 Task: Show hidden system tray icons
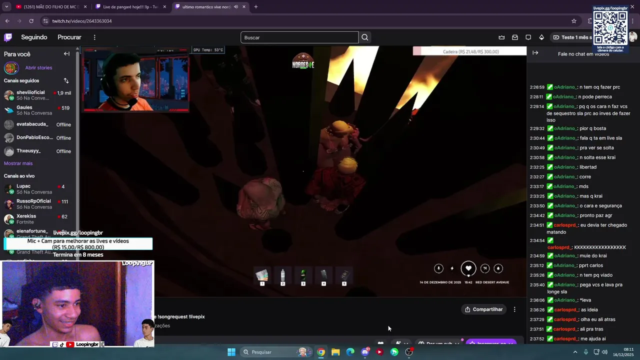[575, 352]
